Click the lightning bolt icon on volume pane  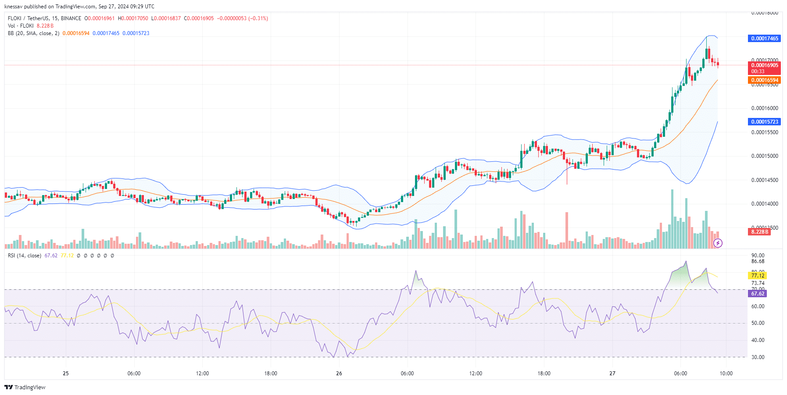click(718, 243)
